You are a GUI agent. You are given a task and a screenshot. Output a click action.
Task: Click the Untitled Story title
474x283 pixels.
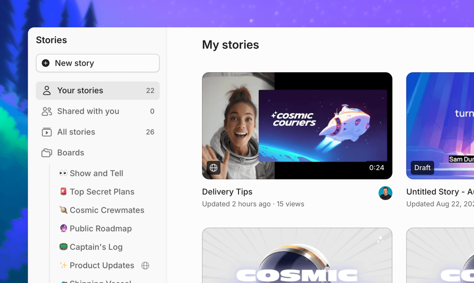coord(440,192)
